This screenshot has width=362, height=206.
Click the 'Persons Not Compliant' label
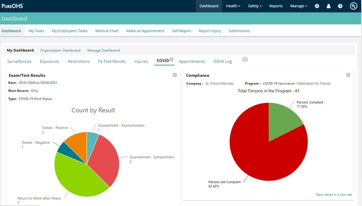[224, 182]
